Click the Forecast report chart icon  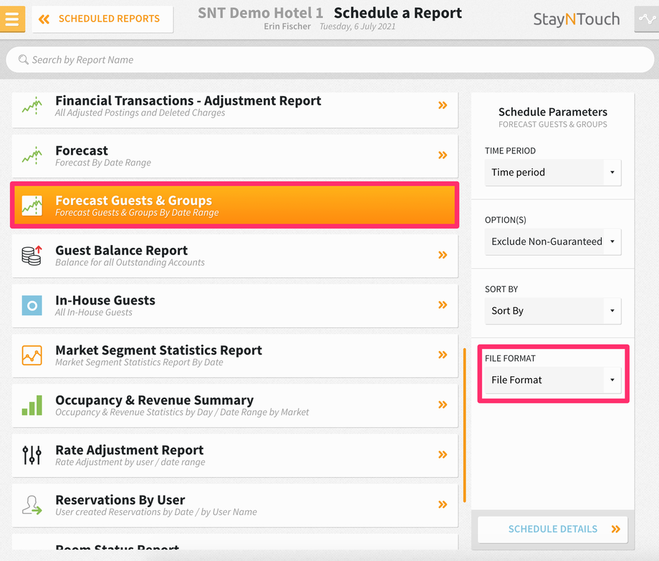[32, 155]
